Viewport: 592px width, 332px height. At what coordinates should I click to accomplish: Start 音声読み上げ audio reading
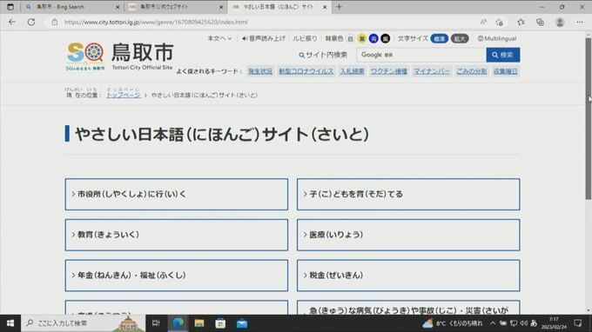tap(264, 38)
